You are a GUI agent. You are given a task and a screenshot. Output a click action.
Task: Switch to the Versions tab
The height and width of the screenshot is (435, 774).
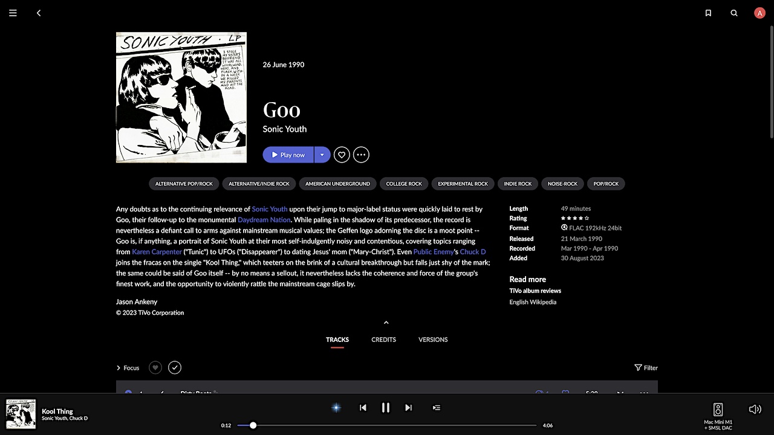(433, 340)
